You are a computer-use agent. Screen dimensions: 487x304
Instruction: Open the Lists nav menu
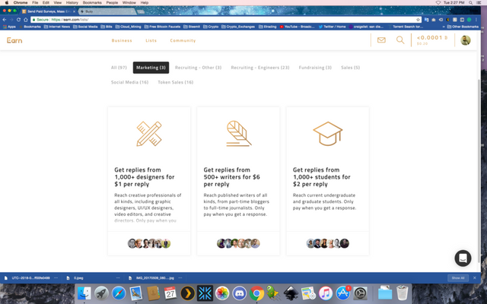point(151,40)
